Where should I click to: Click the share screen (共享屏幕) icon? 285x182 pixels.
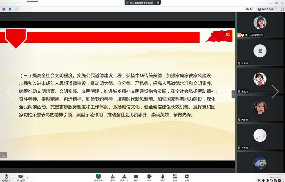pyautogui.click(x=98, y=177)
